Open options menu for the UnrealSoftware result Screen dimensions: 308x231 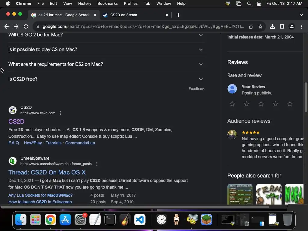(x=97, y=164)
